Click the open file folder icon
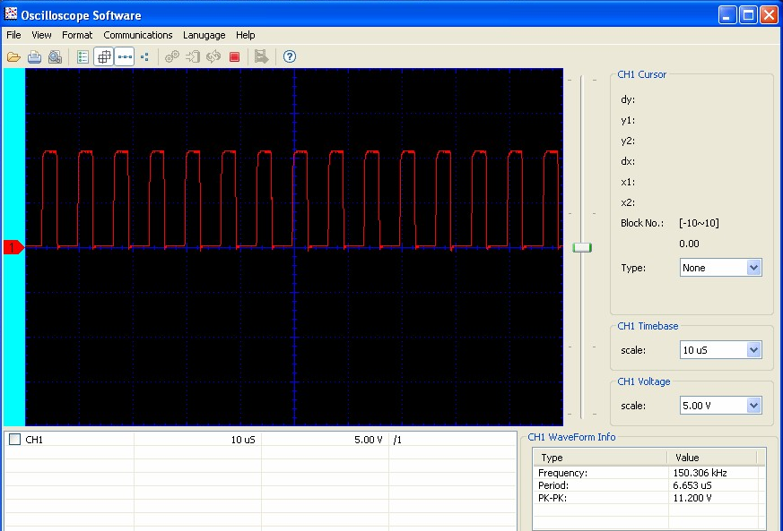 coord(13,56)
